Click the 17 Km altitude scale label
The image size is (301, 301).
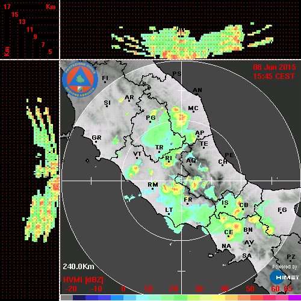coord(7,7)
